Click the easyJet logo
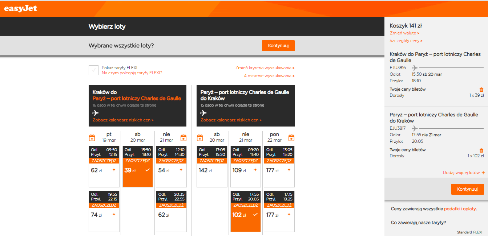Viewport: 488px width, 236px height. coord(21,9)
